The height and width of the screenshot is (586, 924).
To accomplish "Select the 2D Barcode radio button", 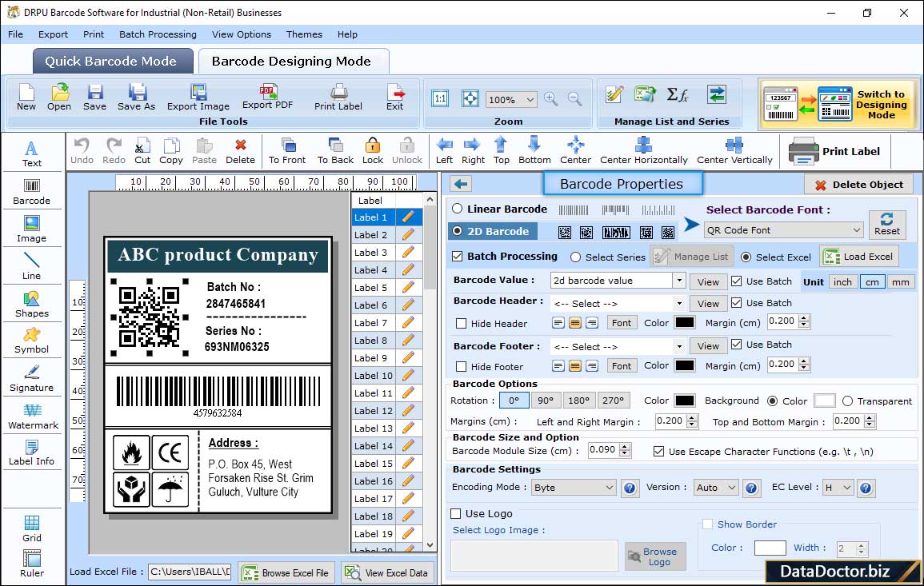I will pos(458,231).
